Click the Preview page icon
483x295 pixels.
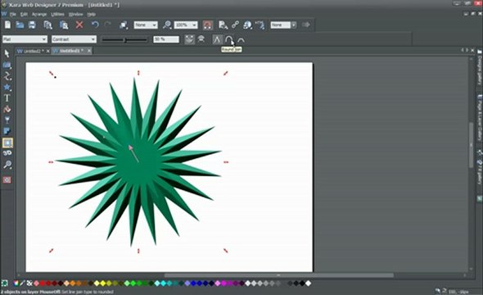(223, 25)
